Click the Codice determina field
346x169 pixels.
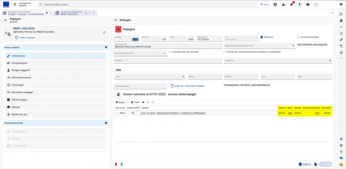pos(140,86)
